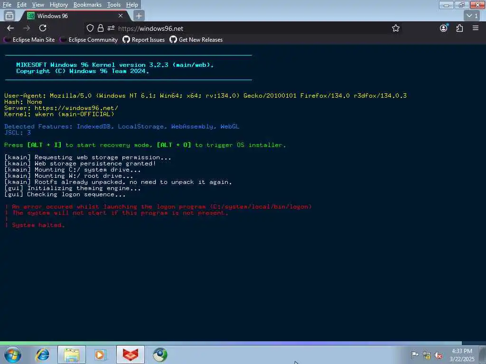Click the 'JSCL: 3' line
This screenshot has width=486, height=364.
pos(18,133)
